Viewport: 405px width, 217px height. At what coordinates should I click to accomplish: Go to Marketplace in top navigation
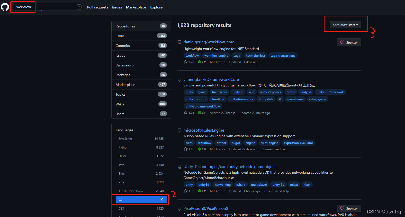click(x=136, y=7)
